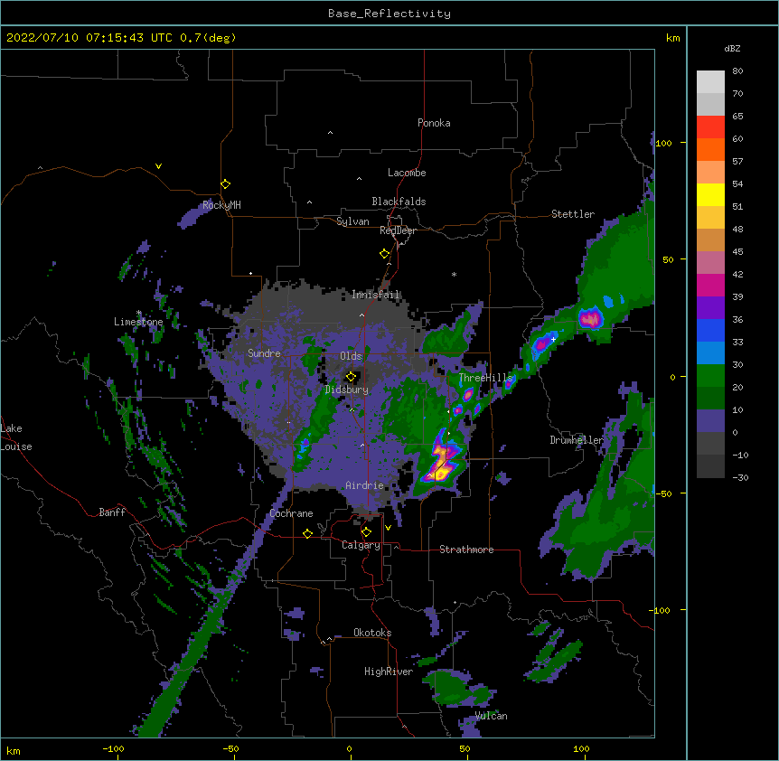Click the Innisfail town label
Image resolution: width=779 pixels, height=761 pixels.
375,295
